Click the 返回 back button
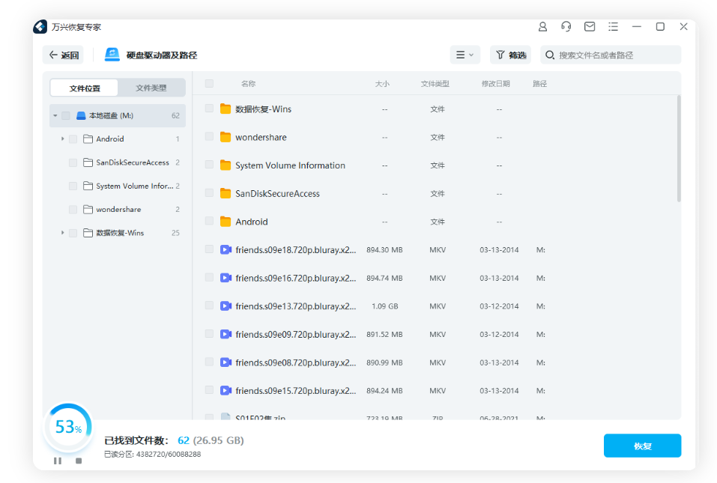 point(63,55)
